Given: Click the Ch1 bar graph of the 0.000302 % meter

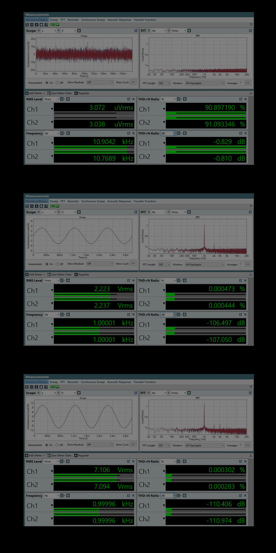Looking at the screenshot, I should (206, 475).
